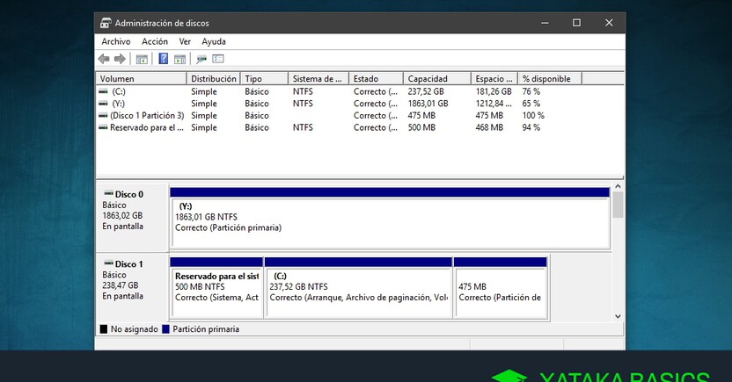Sort by the Volumen column header
This screenshot has width=732, height=382.
click(x=141, y=79)
